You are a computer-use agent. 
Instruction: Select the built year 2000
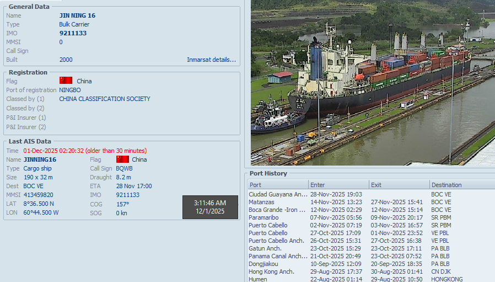point(66,60)
